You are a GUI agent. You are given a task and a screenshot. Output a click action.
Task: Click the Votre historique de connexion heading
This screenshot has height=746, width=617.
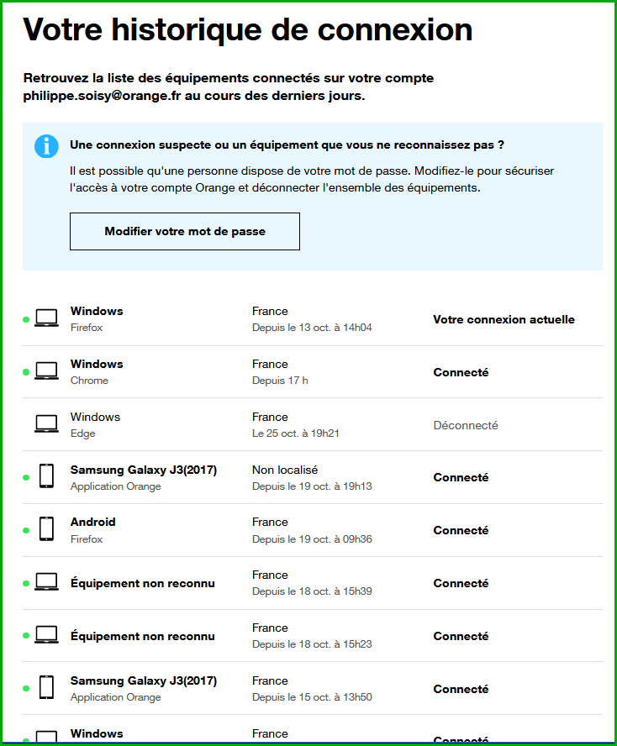[247, 30]
